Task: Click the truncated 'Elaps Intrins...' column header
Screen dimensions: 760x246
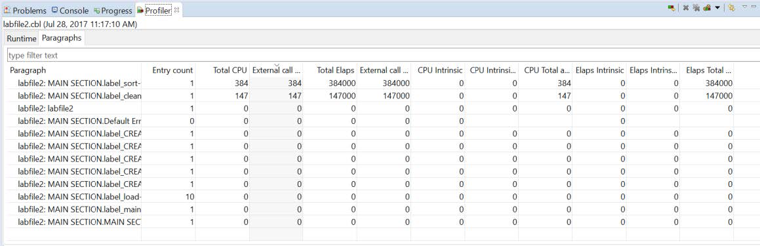Action: click(x=653, y=70)
